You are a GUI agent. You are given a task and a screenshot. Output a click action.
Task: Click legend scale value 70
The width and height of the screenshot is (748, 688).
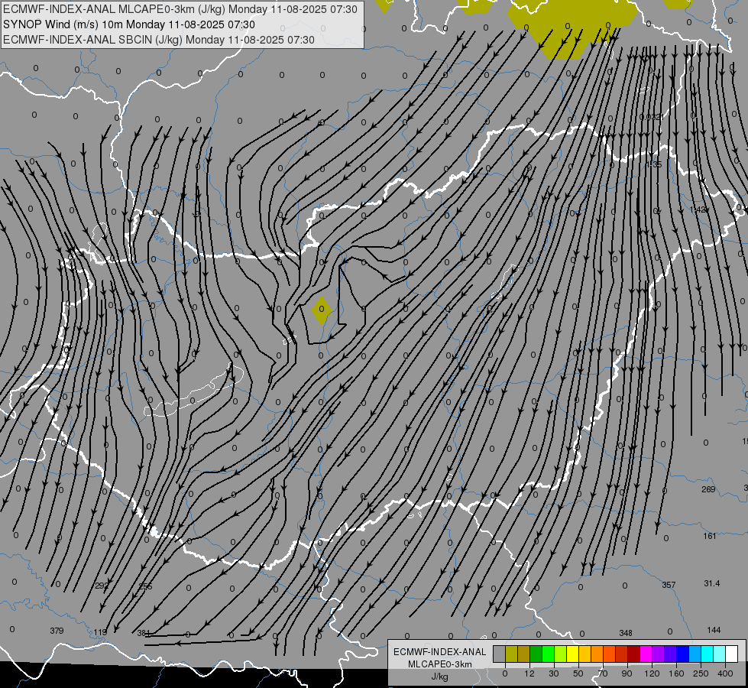pos(603,673)
